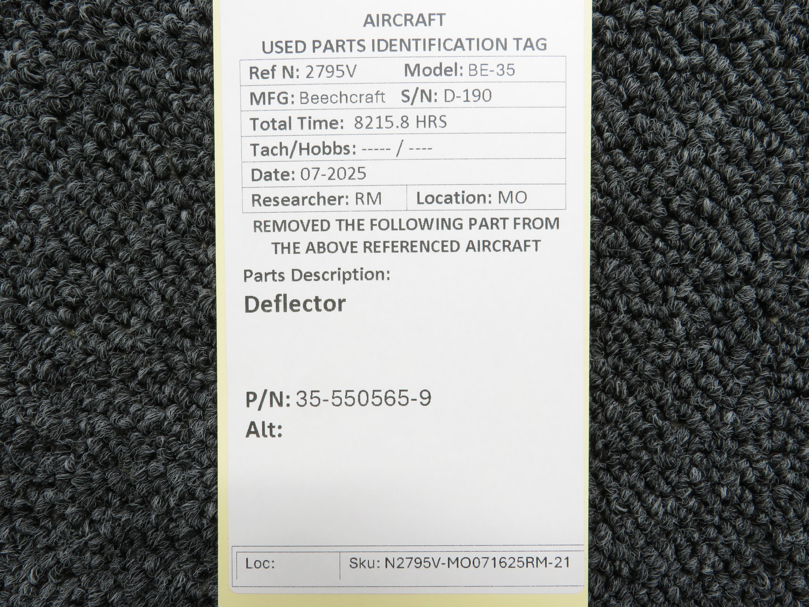Viewport: 809px width, 607px height.
Task: Click the USED PARTS IDENTIFICATION TAG heading
Action: click(404, 45)
